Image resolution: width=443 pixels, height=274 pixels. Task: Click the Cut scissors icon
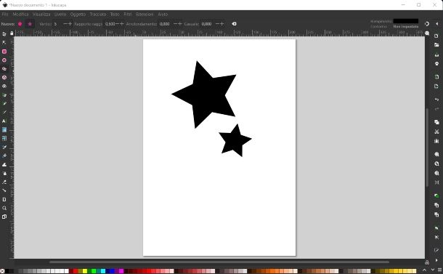[436, 132]
